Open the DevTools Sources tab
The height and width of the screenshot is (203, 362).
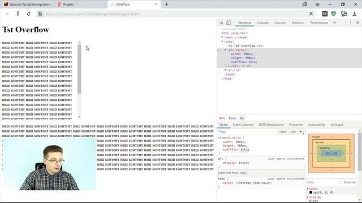tap(280, 23)
